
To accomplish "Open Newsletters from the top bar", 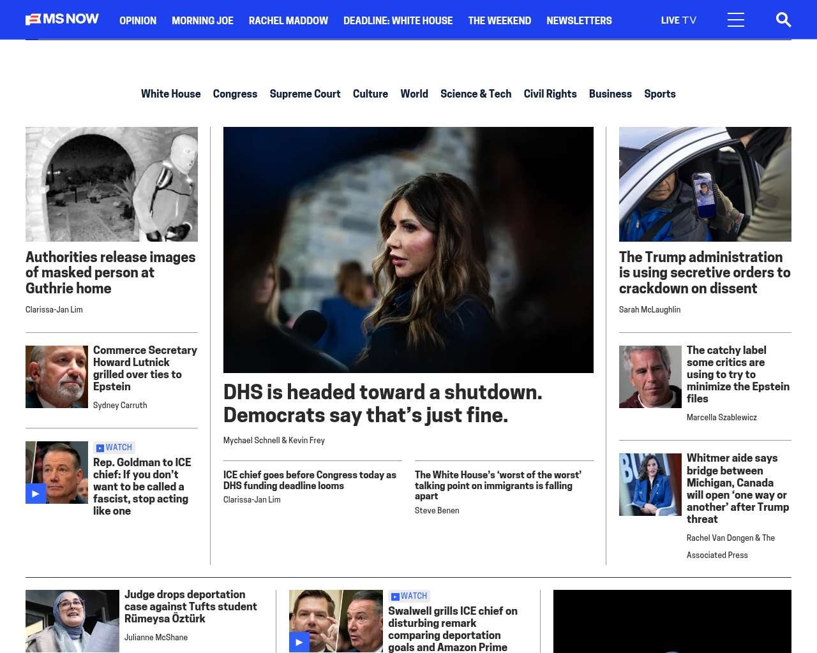I will 579,20.
